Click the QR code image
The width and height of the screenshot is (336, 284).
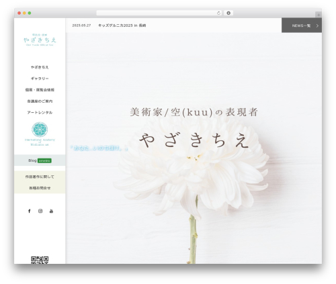click(40, 260)
